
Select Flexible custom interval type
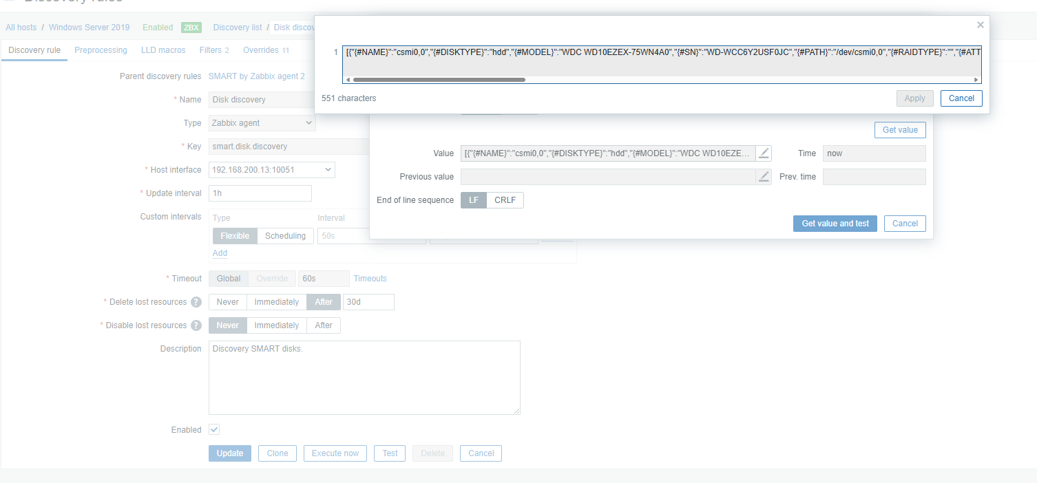(x=235, y=236)
